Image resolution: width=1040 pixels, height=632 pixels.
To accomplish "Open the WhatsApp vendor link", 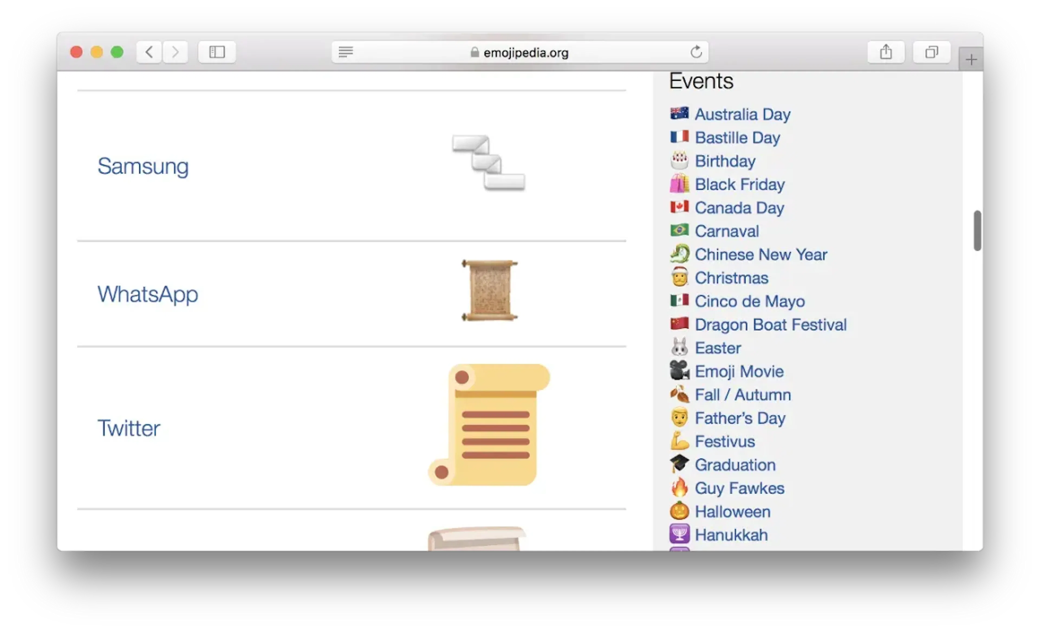I will coord(148,294).
